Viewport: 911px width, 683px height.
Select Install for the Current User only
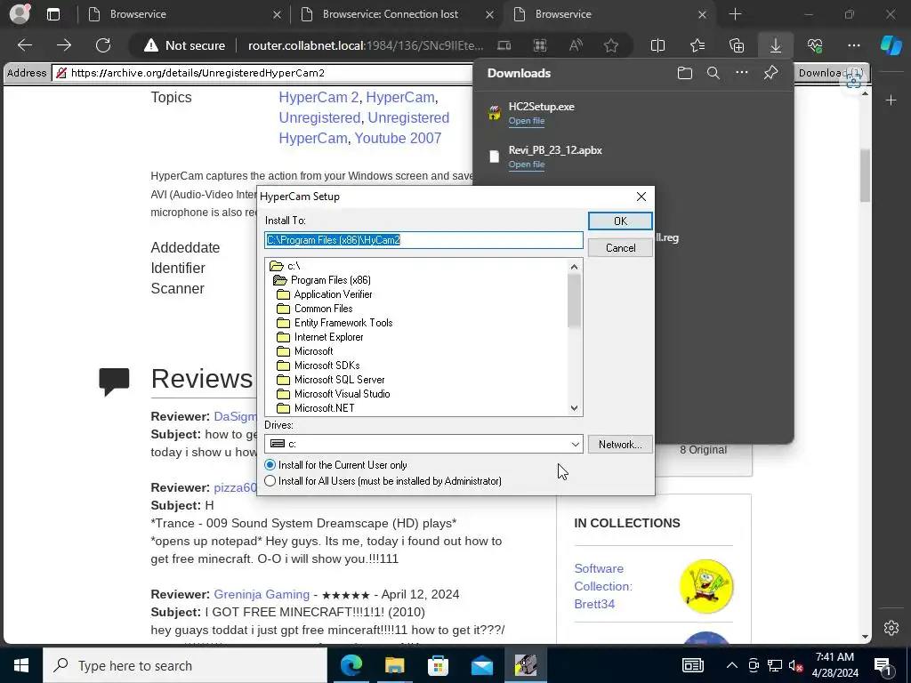click(335, 465)
